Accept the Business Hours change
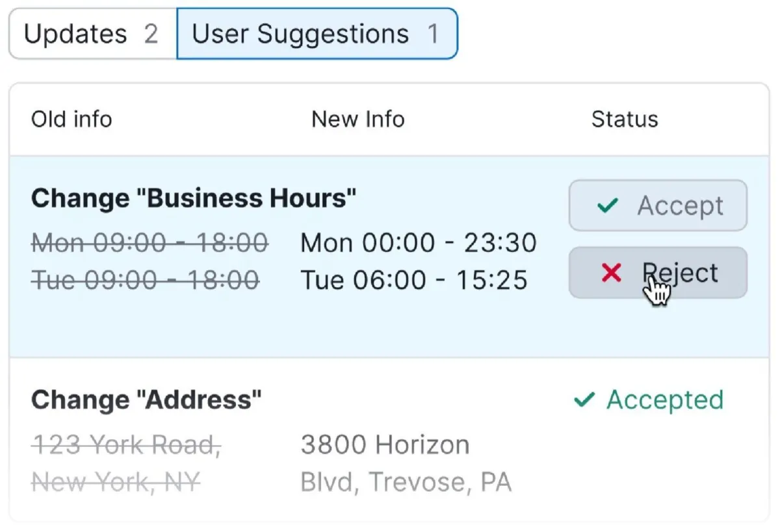 (x=658, y=206)
